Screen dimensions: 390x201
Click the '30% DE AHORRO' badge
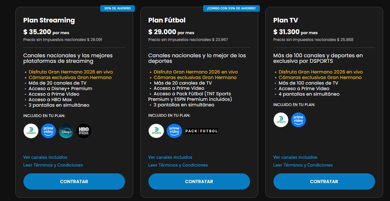[118, 8]
